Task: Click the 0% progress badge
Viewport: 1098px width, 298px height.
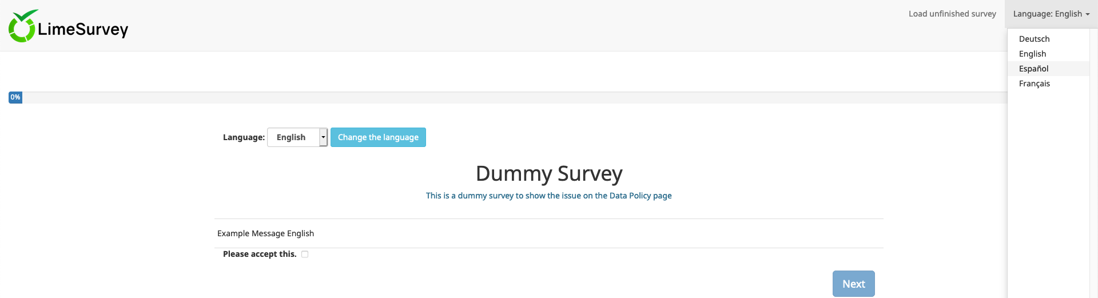Action: 15,97
